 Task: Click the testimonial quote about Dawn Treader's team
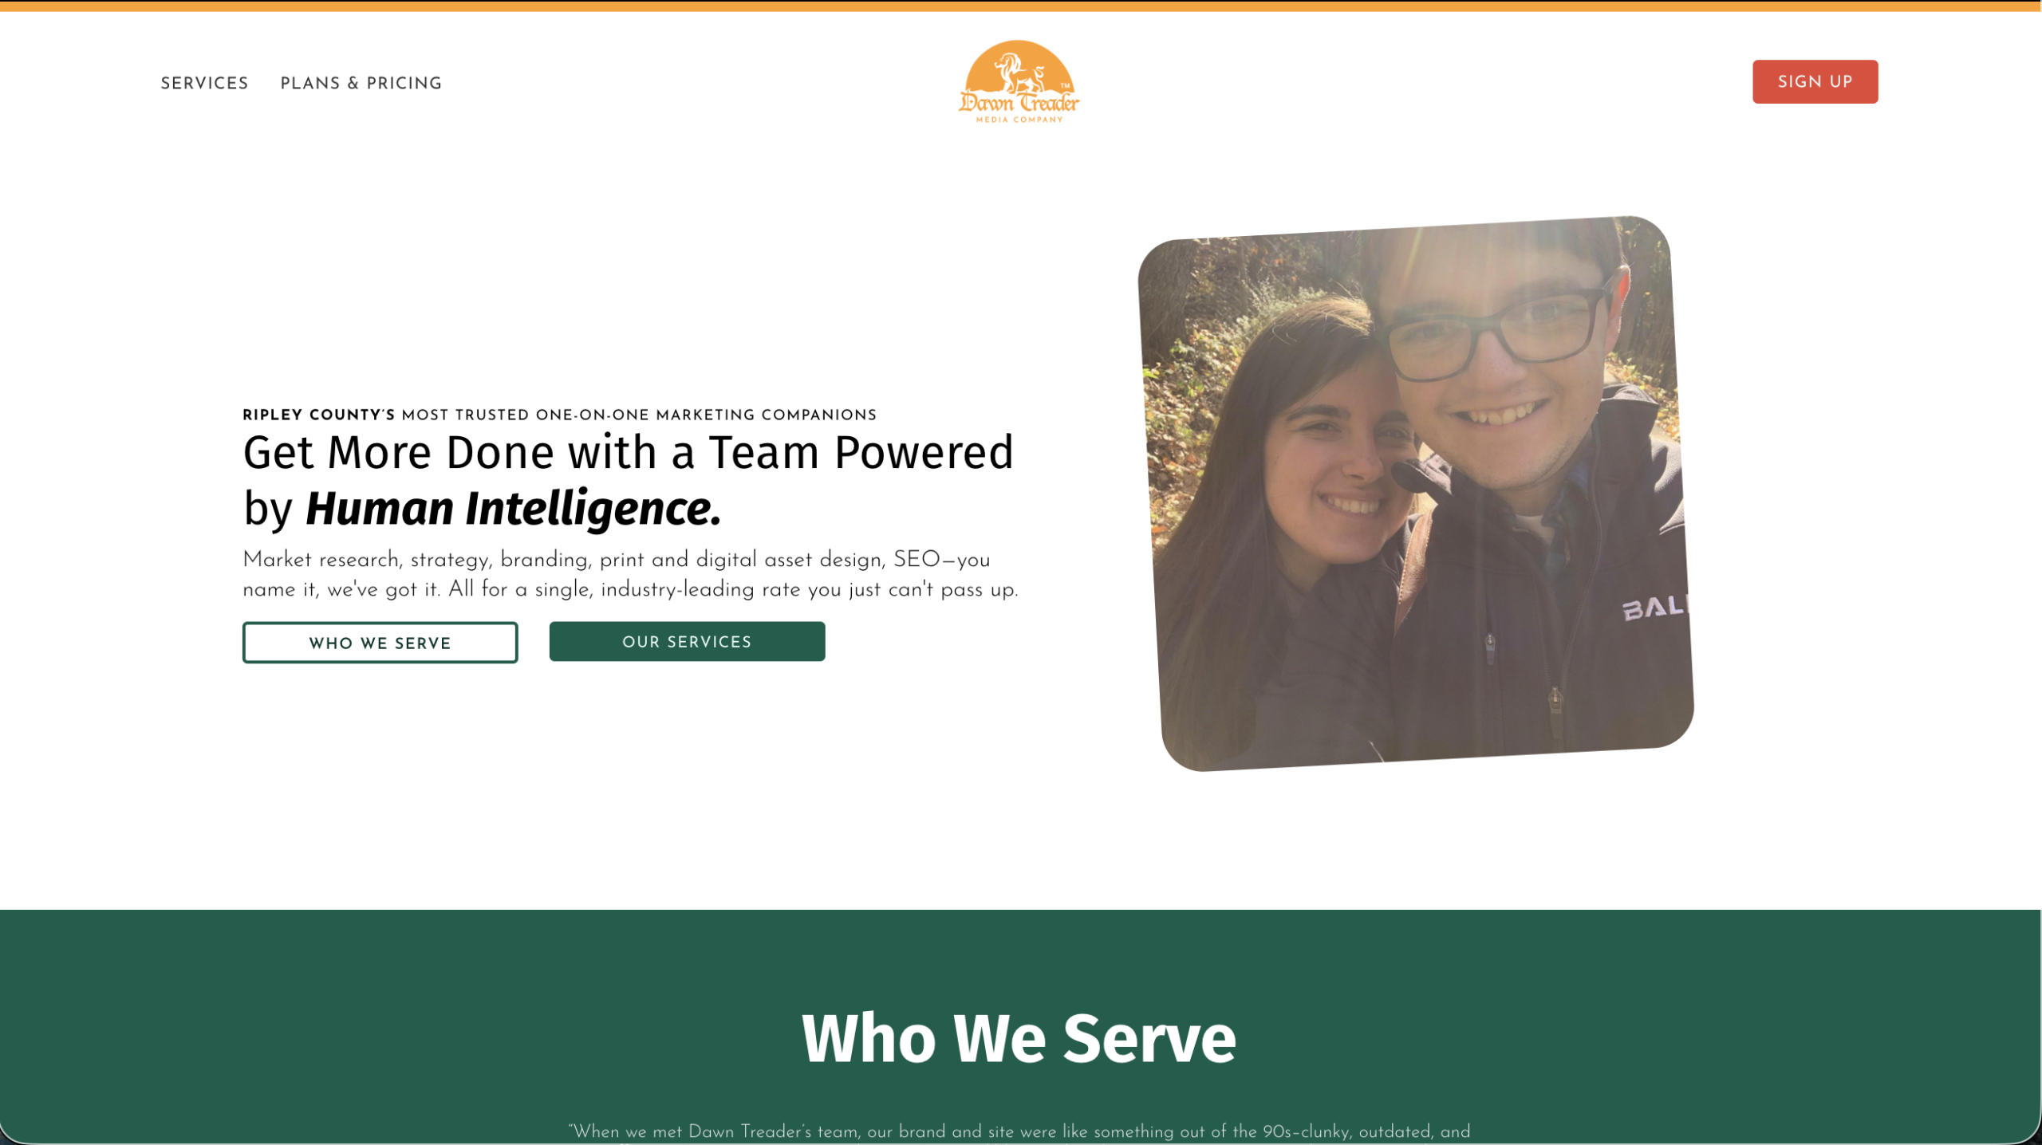click(x=1019, y=1132)
